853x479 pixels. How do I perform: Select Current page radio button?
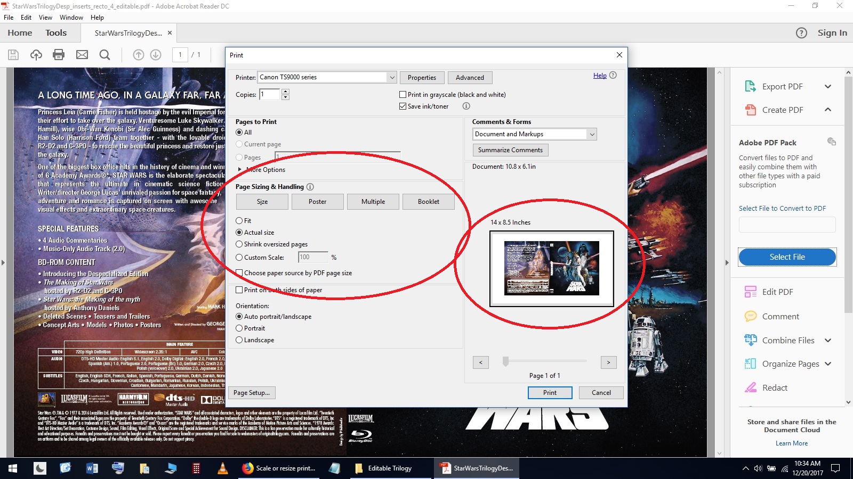click(x=239, y=144)
